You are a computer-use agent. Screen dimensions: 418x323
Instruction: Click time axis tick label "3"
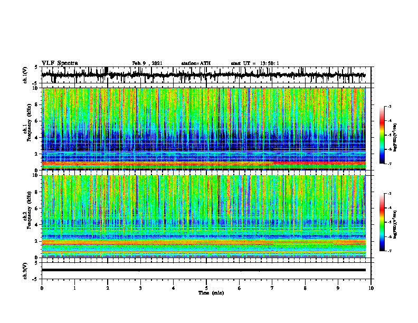[x=140, y=288]
